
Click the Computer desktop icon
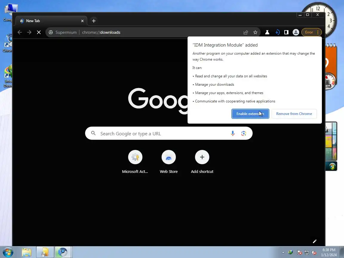click(8, 13)
